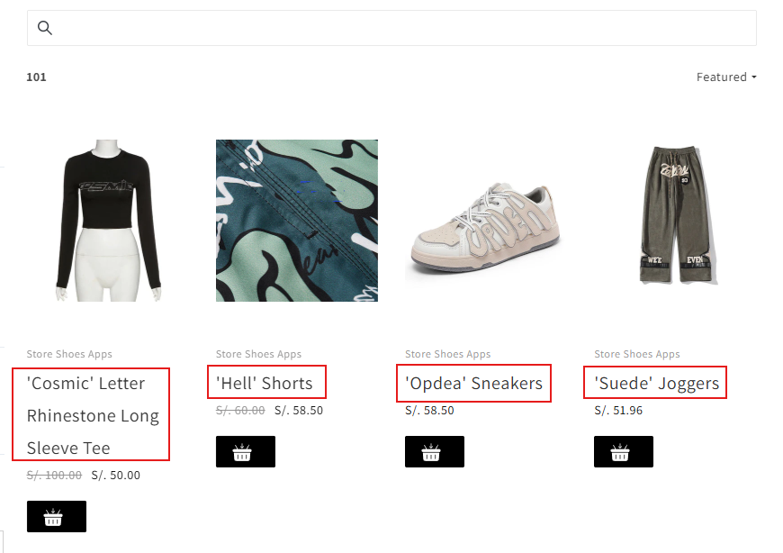The image size is (783, 553).
Task: Click Store Shoes Apps above 'Opdea' Sneakers
Action: [447, 354]
